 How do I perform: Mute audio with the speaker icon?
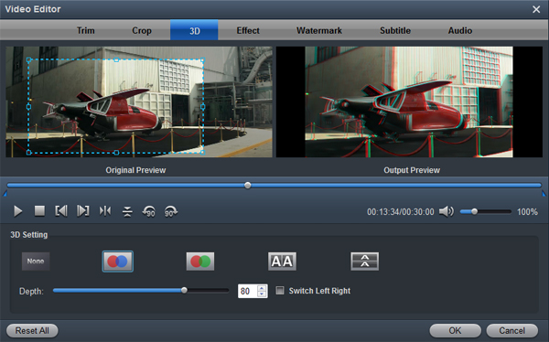tap(447, 211)
